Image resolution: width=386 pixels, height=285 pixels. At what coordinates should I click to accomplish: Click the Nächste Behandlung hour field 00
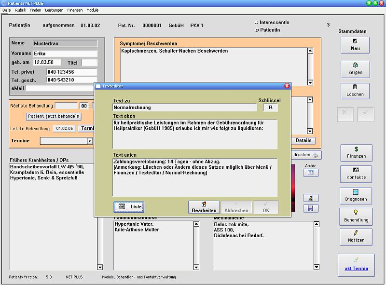(x=84, y=106)
